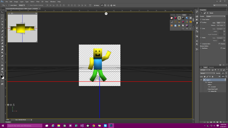Uncheck the Surface checkbox
Image resolution: width=228 pixels, height=128 pixels.
pos(201,22)
